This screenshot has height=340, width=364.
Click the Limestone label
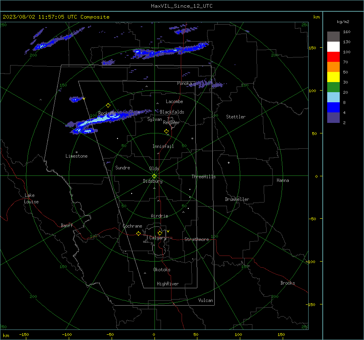click(76, 156)
